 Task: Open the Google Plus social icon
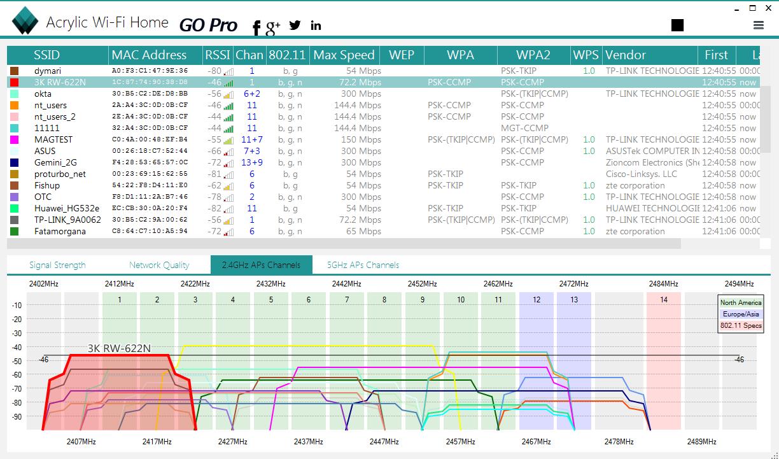(x=273, y=27)
